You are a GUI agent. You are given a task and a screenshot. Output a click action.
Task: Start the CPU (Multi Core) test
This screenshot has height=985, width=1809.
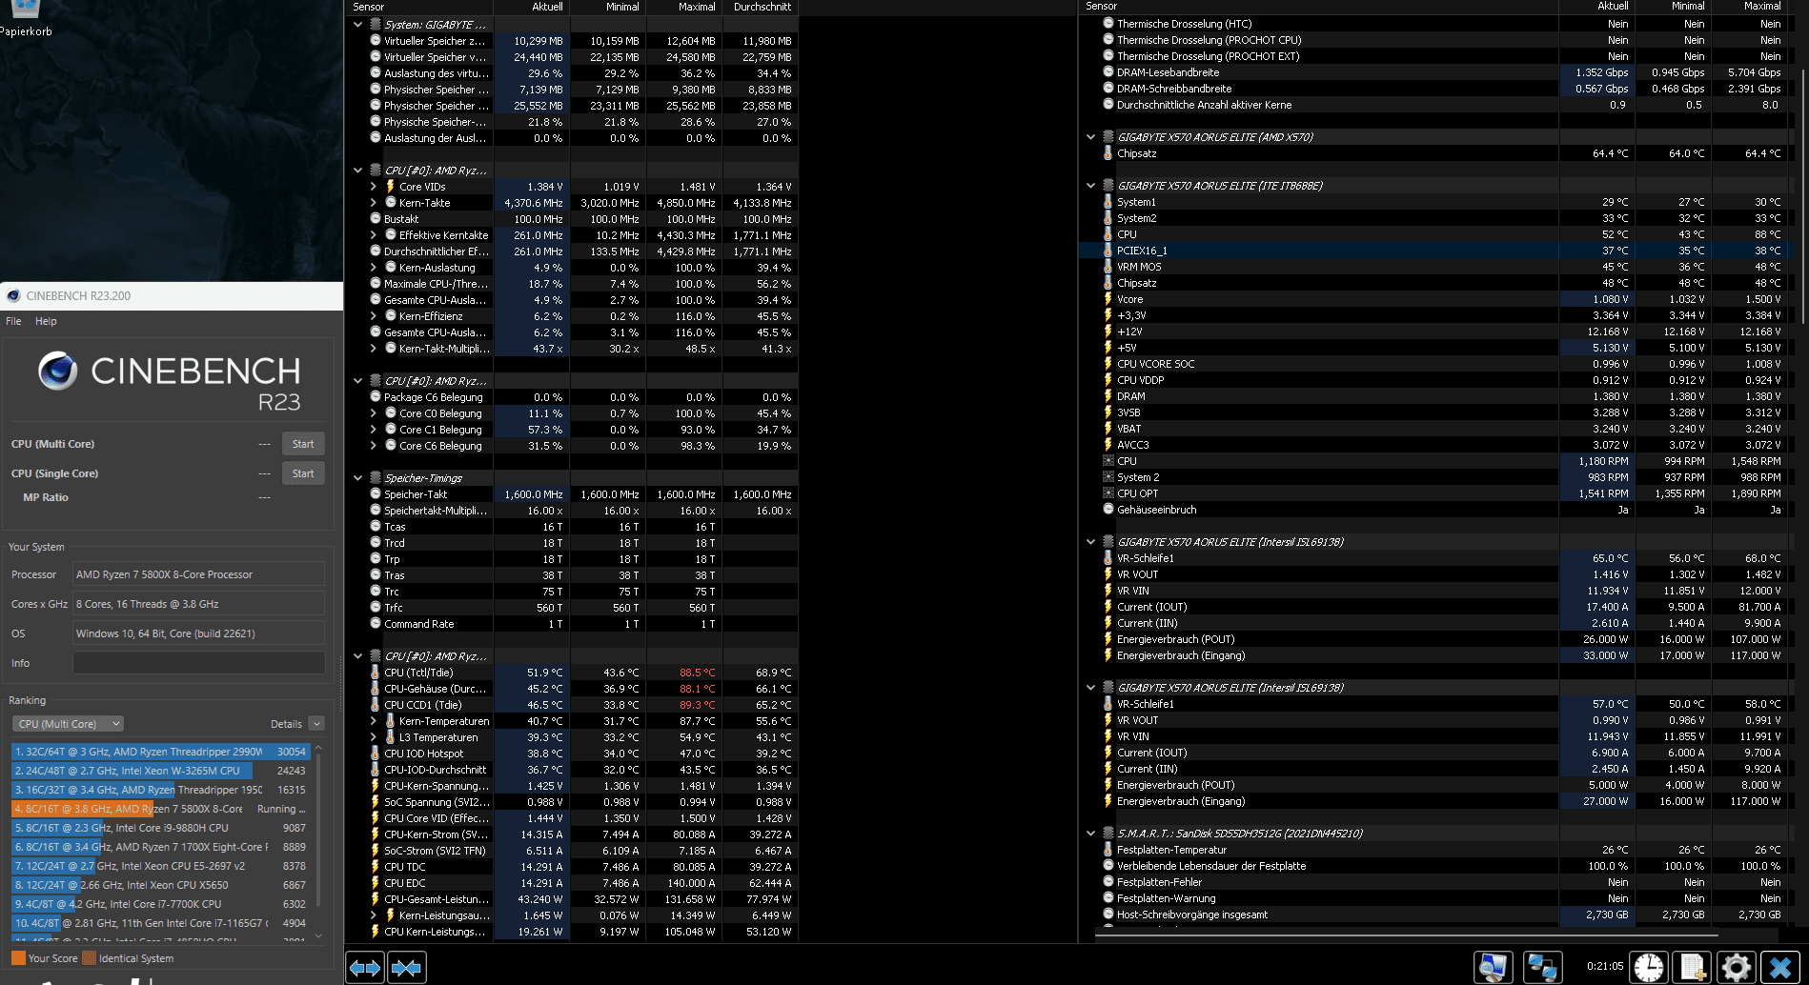click(303, 444)
